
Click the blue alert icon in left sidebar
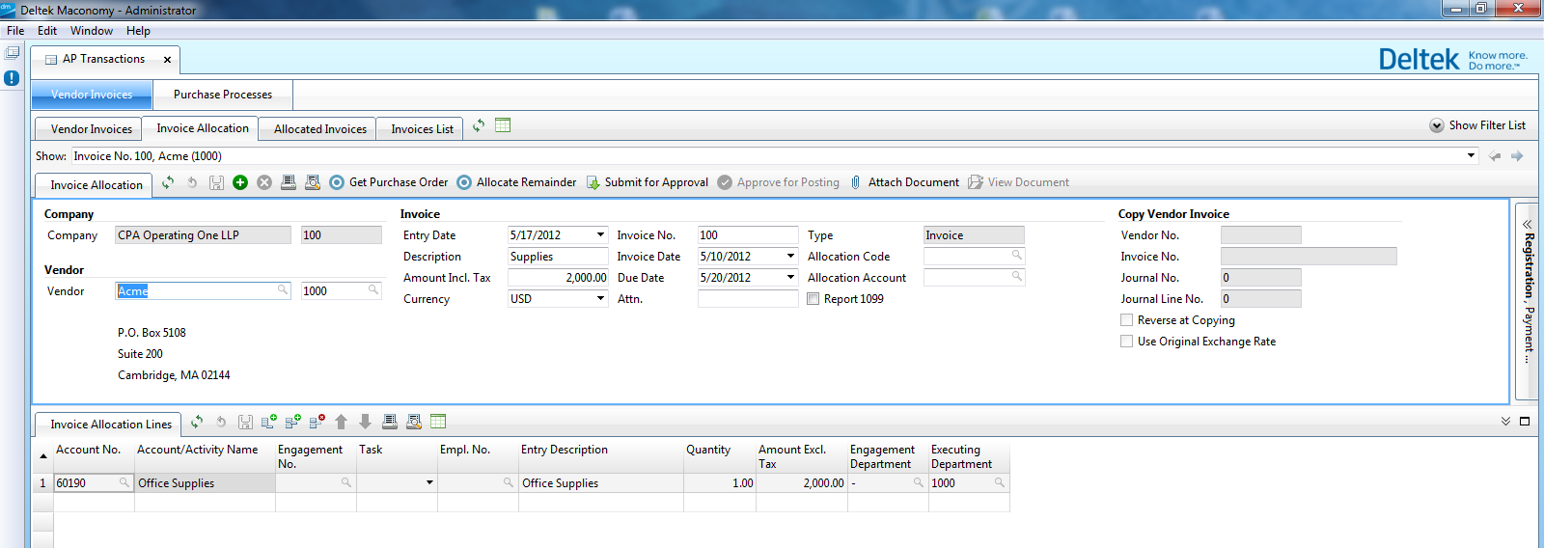[12, 78]
